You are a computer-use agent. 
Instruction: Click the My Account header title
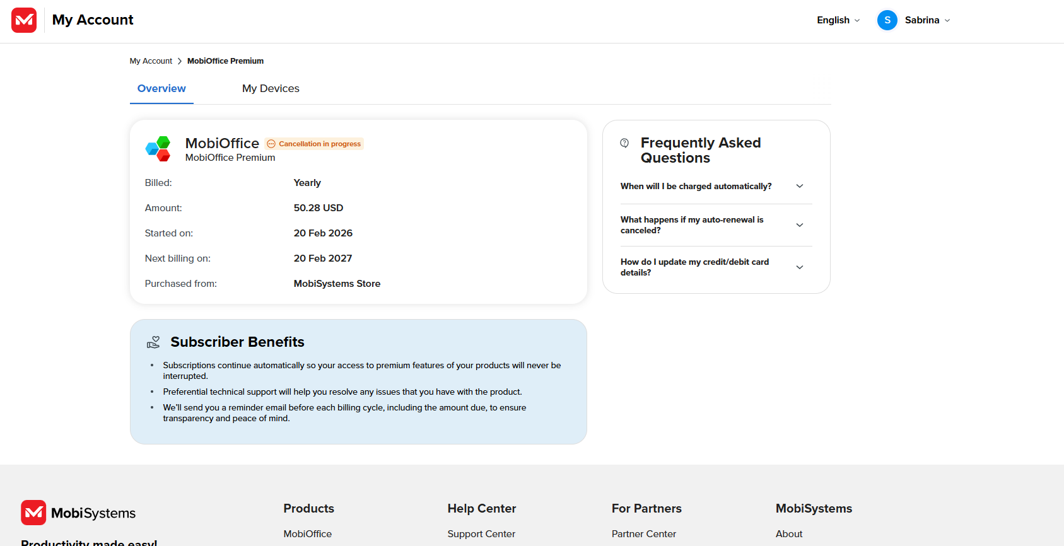coord(93,20)
